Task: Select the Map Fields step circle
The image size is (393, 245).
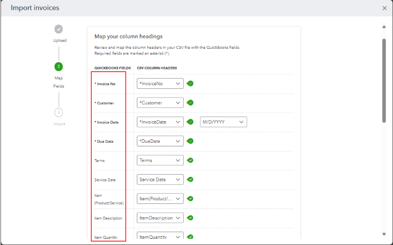Action: click(x=59, y=66)
